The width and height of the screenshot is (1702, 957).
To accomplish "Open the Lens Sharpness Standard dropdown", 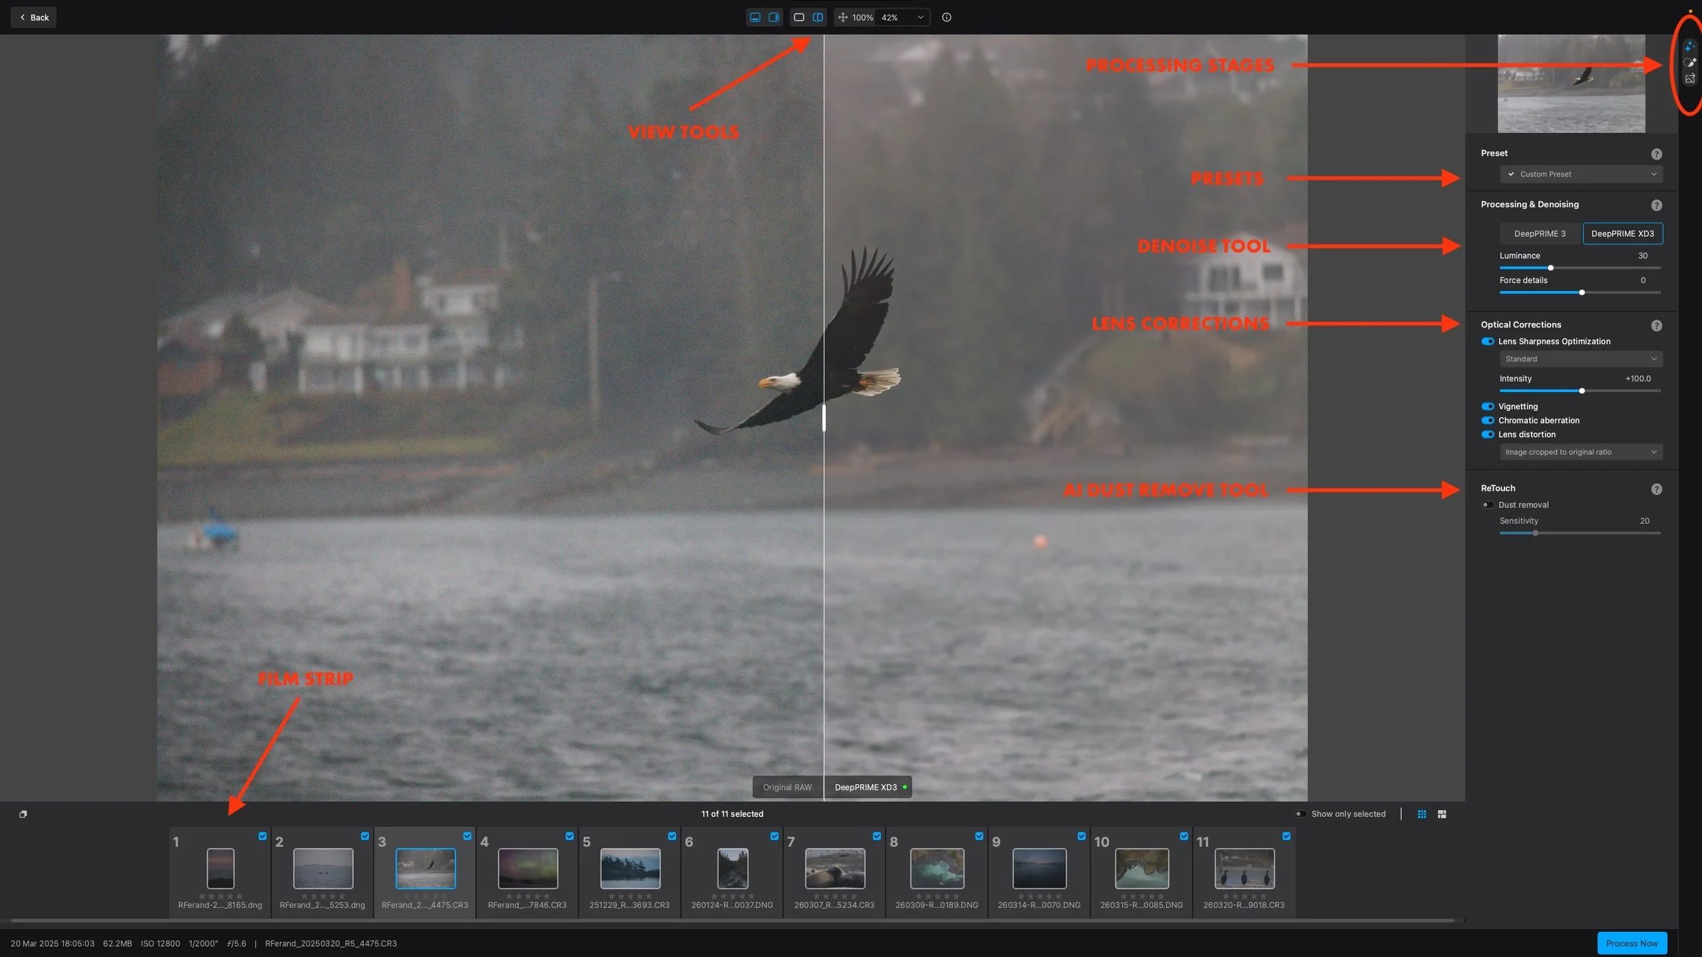I will click(x=1579, y=359).
